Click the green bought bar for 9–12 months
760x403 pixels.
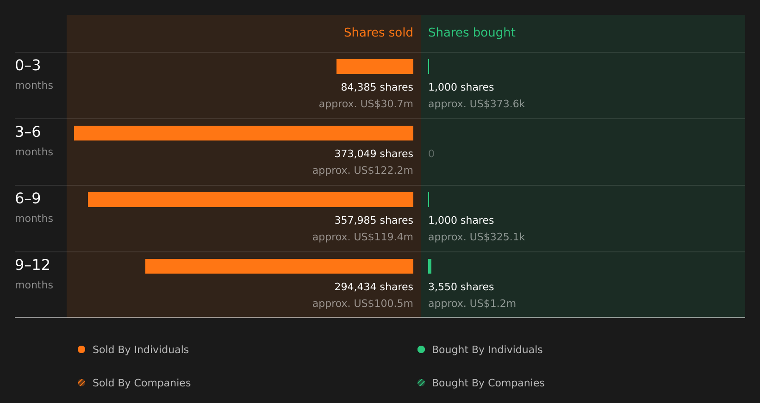[x=430, y=266]
